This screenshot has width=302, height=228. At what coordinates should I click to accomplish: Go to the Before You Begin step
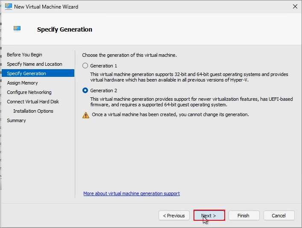[x=24, y=55]
